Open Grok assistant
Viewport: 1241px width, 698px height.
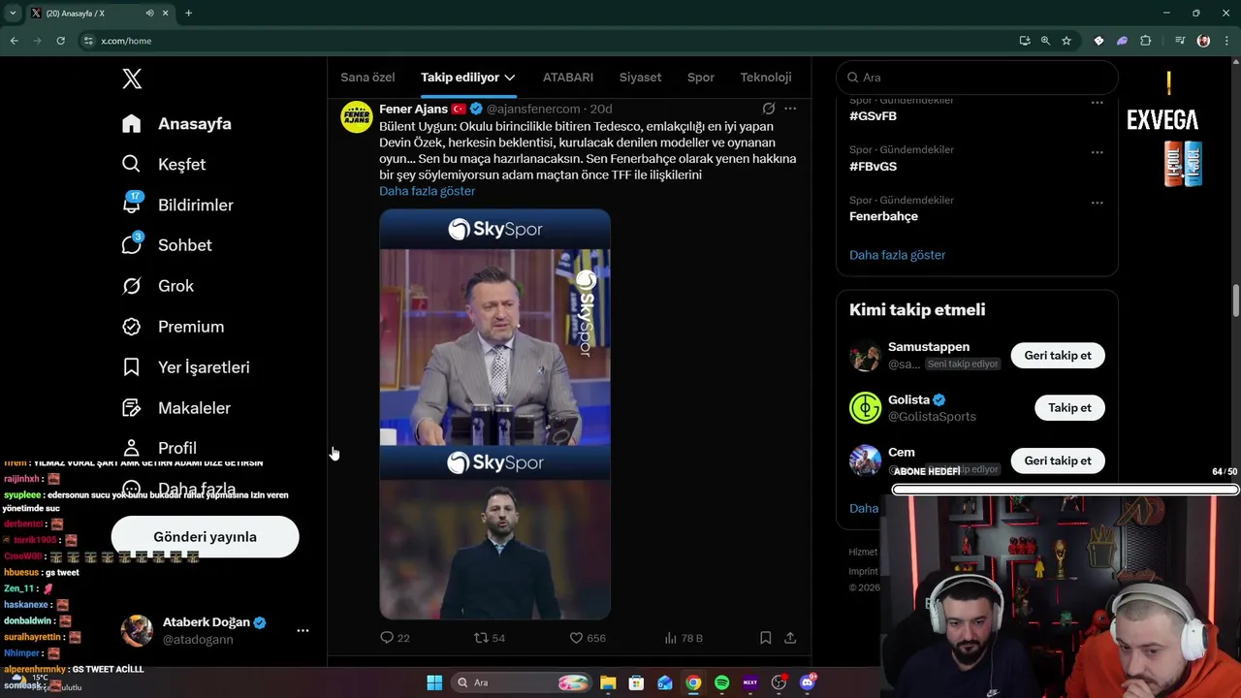pyautogui.click(x=158, y=286)
